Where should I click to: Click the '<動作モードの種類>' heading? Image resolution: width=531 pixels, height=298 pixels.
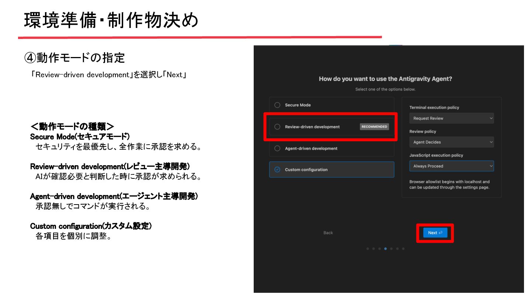tap(73, 127)
